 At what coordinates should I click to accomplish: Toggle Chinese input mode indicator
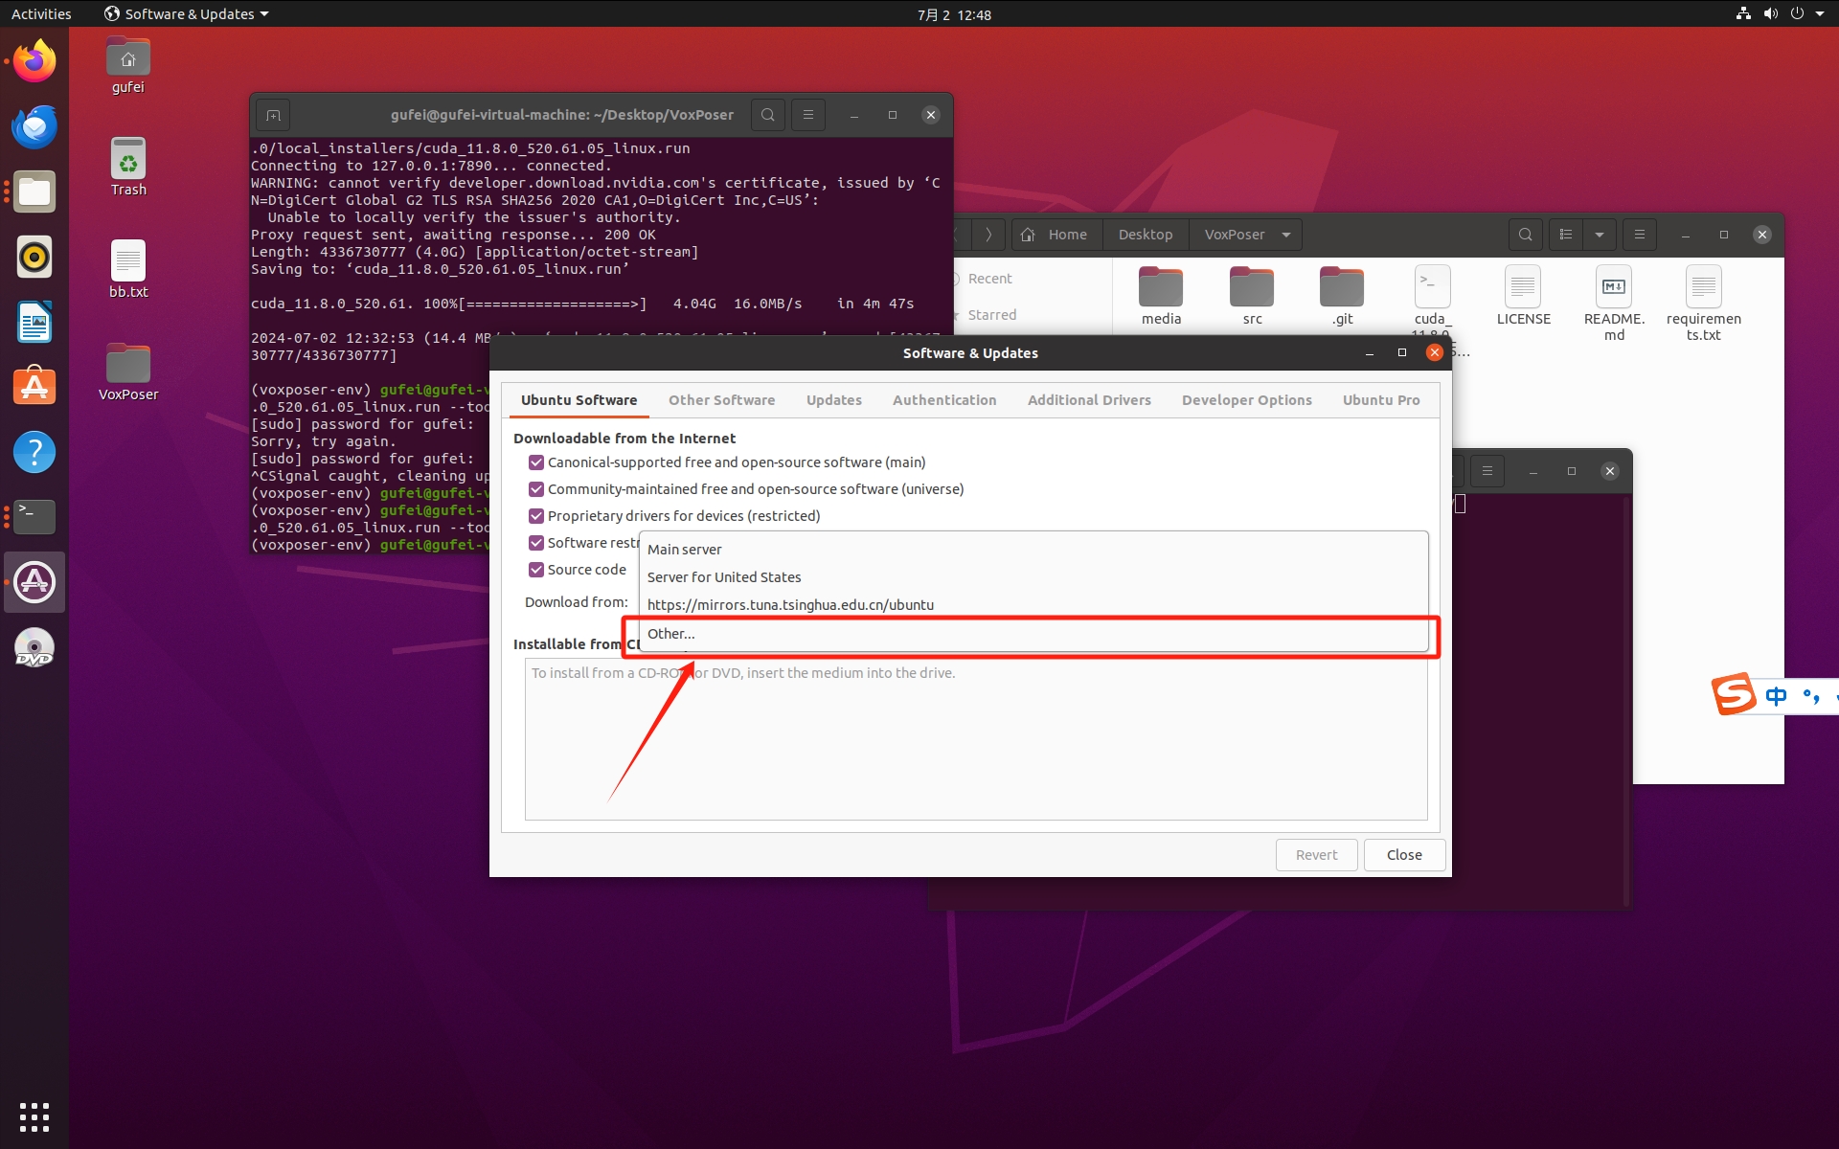1776,696
